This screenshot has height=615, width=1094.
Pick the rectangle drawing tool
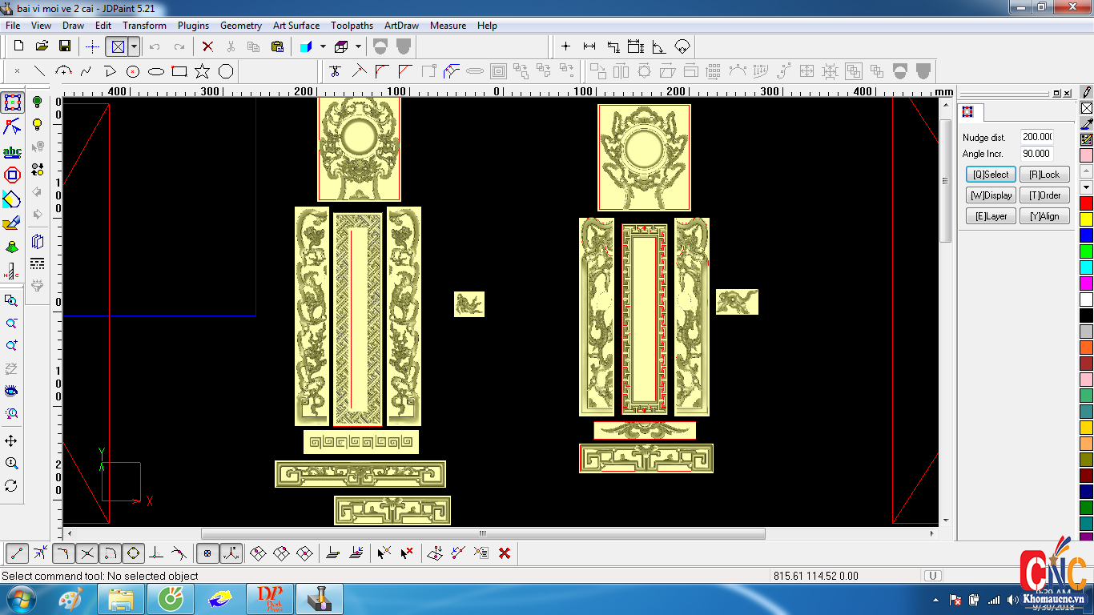click(179, 71)
